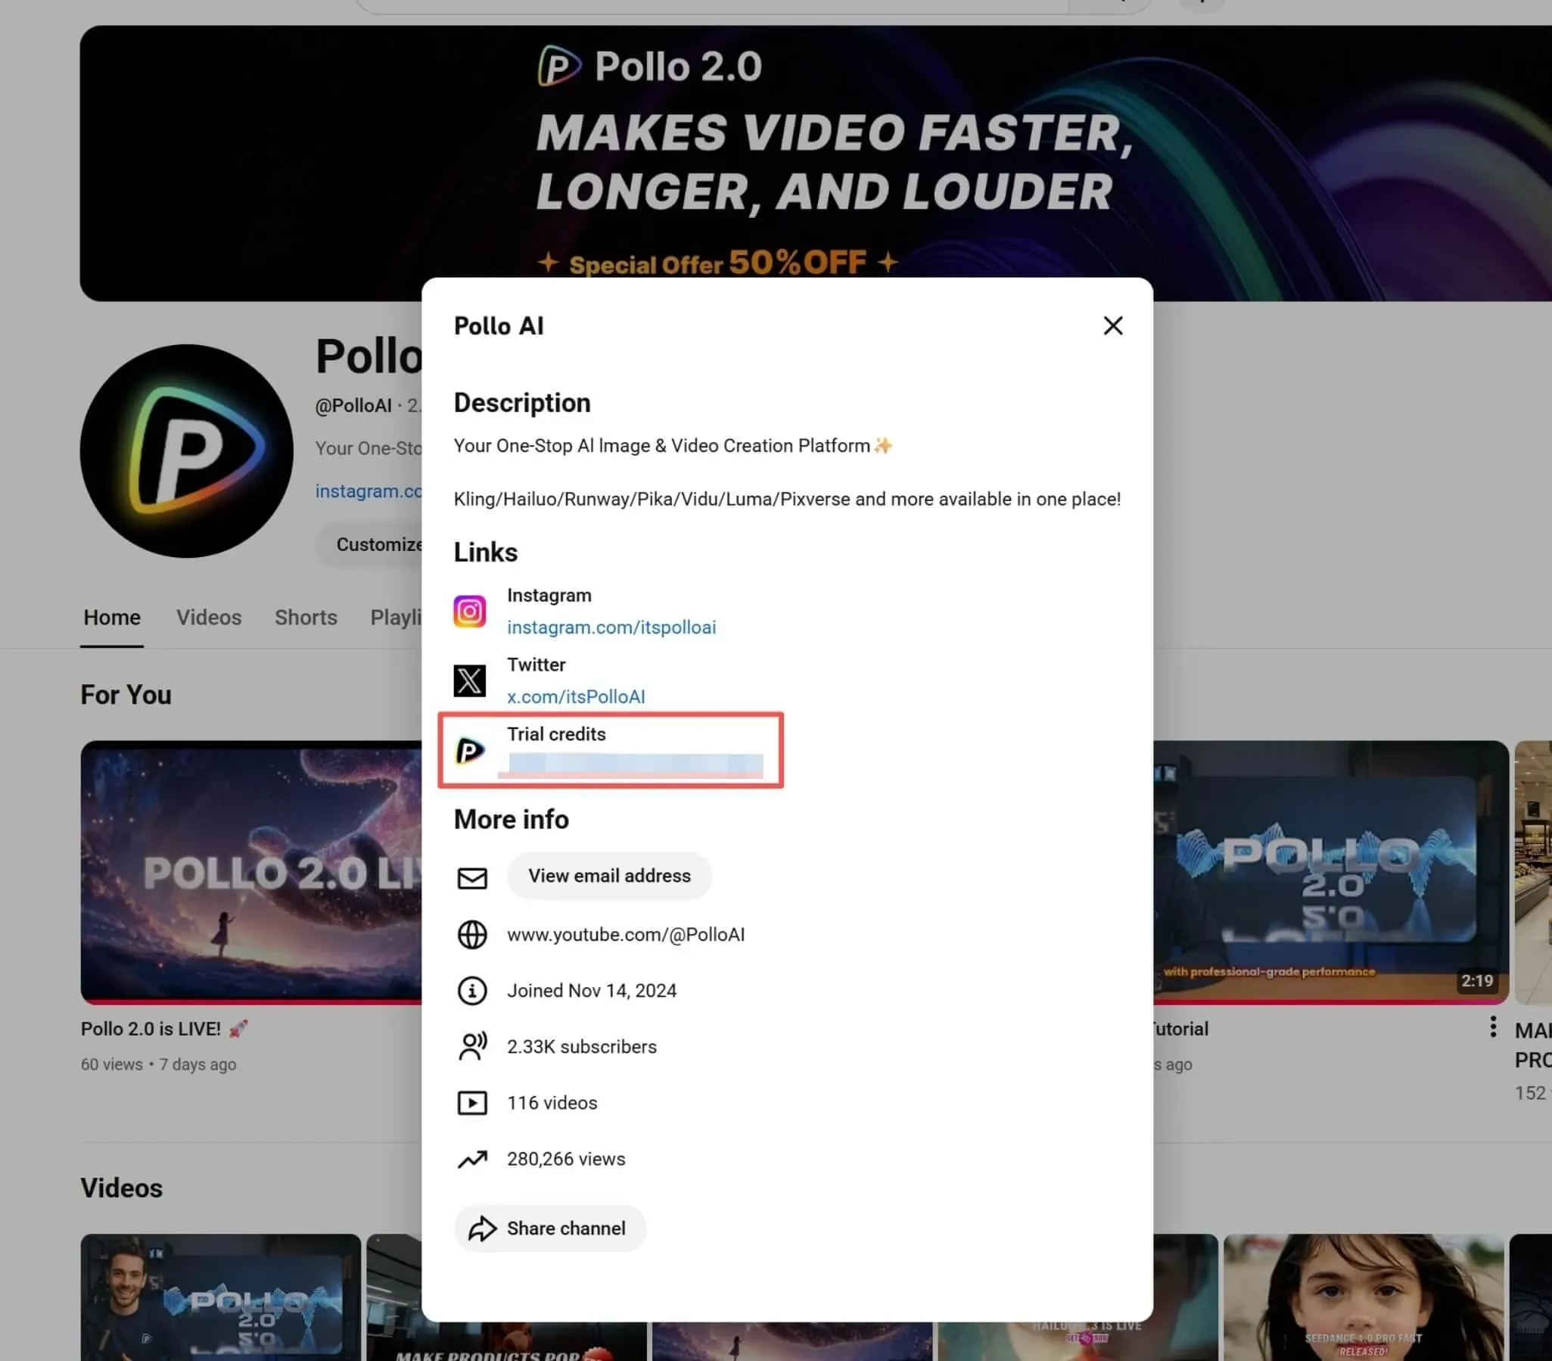This screenshot has width=1552, height=1361.
Task: Click the For You section heading
Action: 126,695
